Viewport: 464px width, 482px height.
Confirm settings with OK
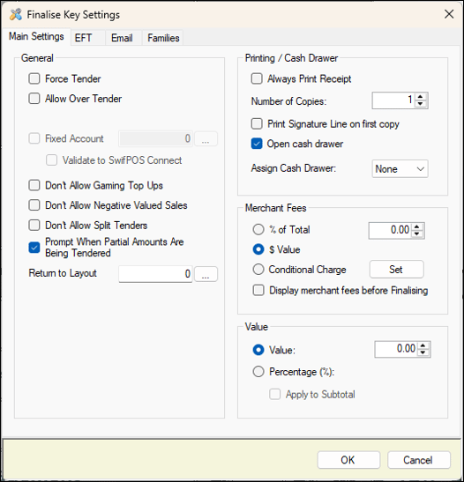348,460
